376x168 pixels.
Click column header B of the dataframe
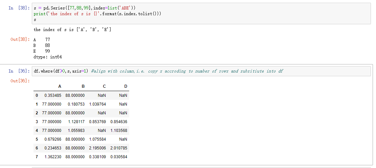(x=83, y=86)
